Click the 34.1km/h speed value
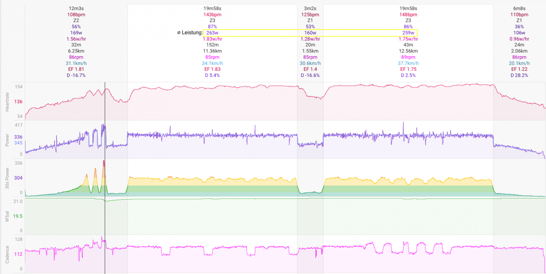Screen dimensions: 546x274 point(212,63)
